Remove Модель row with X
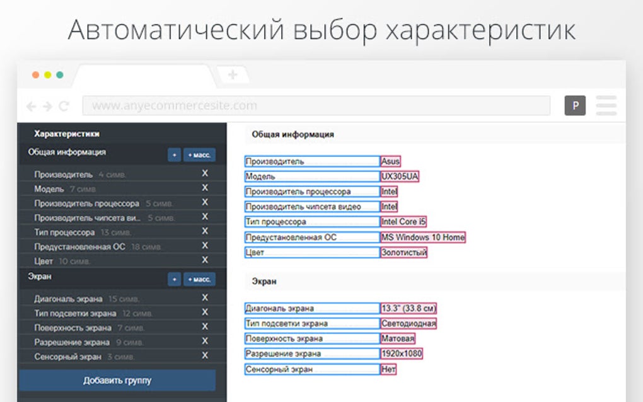 coord(205,188)
